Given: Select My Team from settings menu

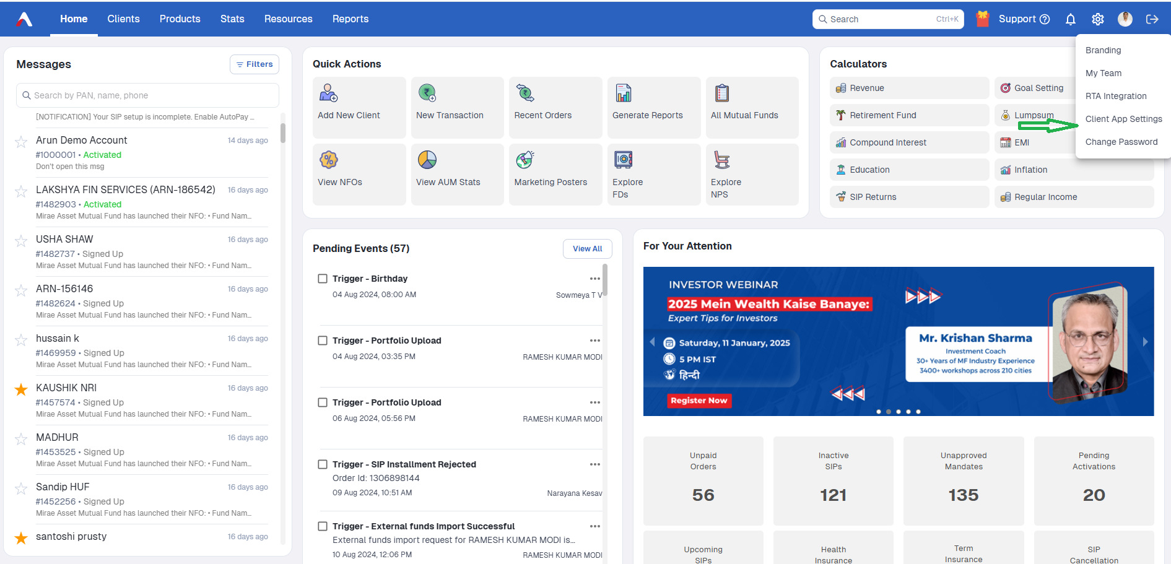Looking at the screenshot, I should [1103, 73].
